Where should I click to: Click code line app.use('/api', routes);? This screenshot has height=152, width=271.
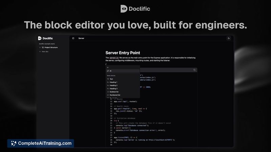125,102
